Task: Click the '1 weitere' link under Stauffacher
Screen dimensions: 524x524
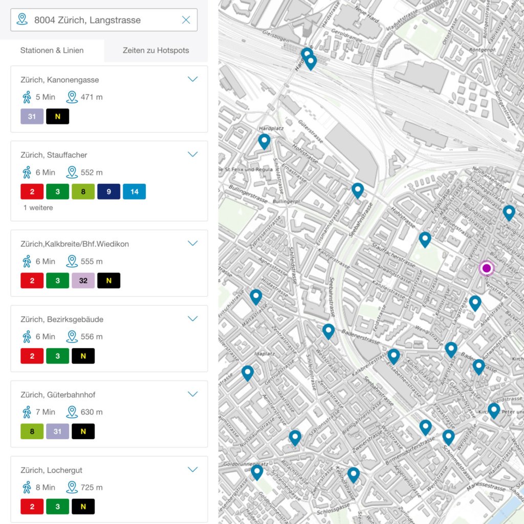Action: (x=38, y=208)
